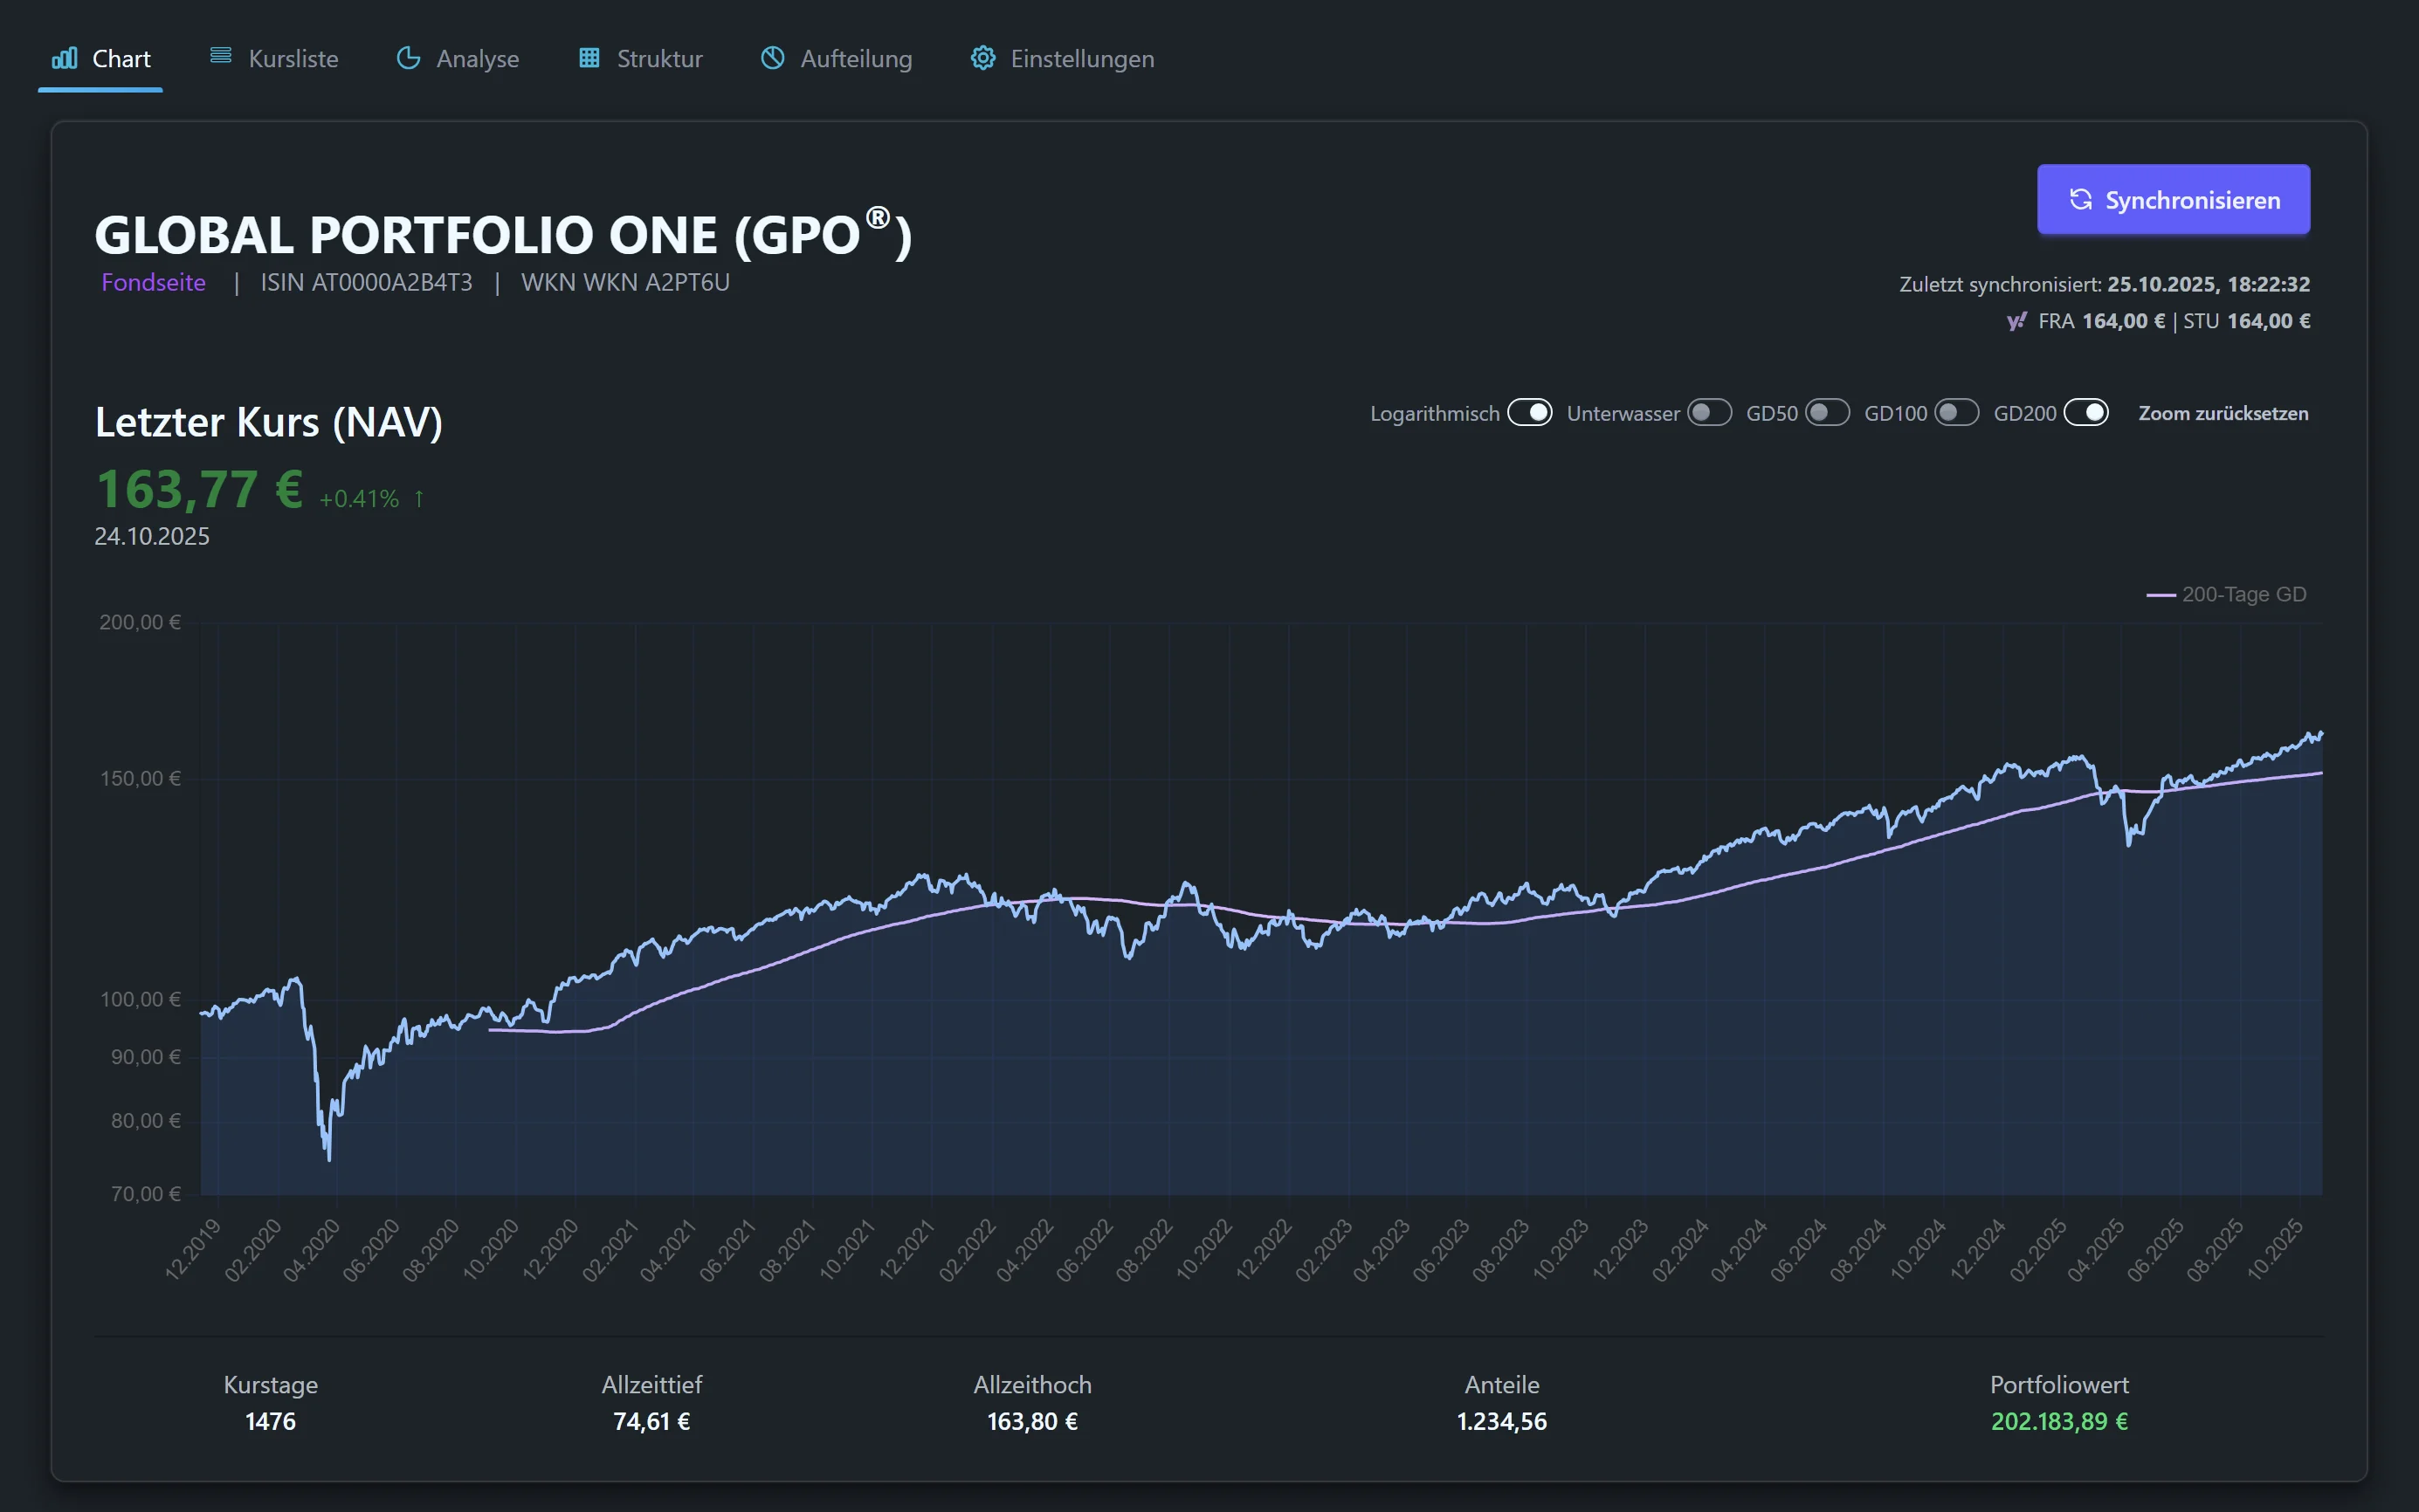Disable the Logarithmisch toggle
Screen dimensions: 2419x1512
tap(1530, 413)
